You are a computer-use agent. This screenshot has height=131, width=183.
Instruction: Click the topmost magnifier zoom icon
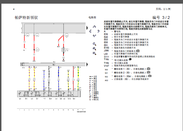[x=94, y=44]
